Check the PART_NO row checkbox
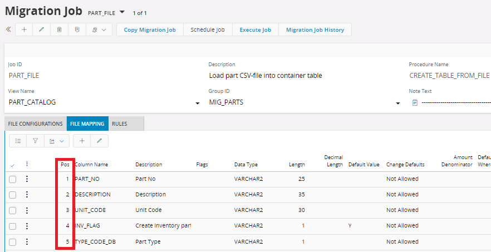Image resolution: width=491 pixels, height=252 pixels. tap(12, 179)
